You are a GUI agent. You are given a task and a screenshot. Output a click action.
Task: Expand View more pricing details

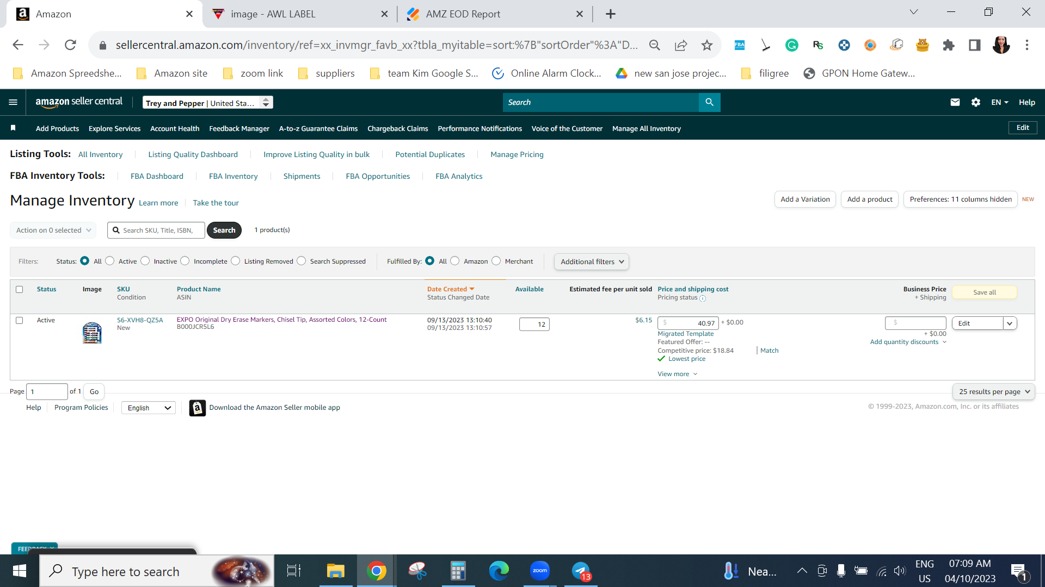677,374
